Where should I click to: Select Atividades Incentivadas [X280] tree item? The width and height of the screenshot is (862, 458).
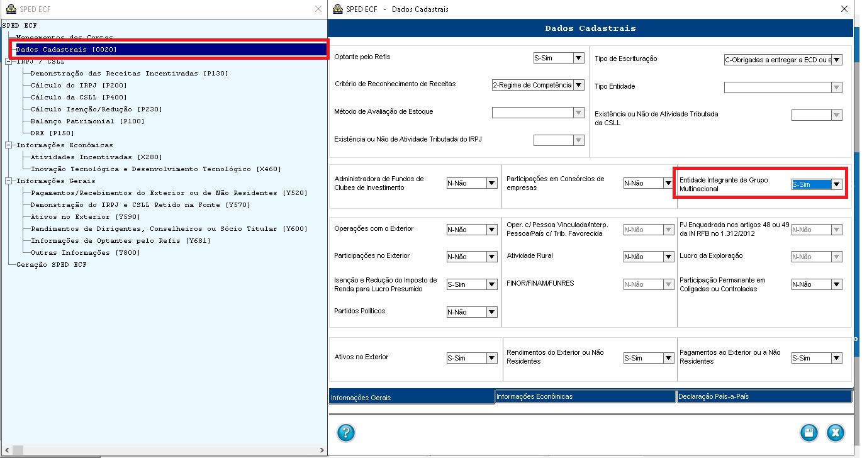[96, 157]
